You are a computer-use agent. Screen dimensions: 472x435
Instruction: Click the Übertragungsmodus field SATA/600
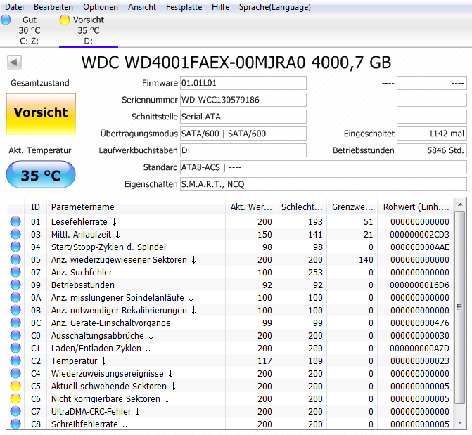point(243,134)
